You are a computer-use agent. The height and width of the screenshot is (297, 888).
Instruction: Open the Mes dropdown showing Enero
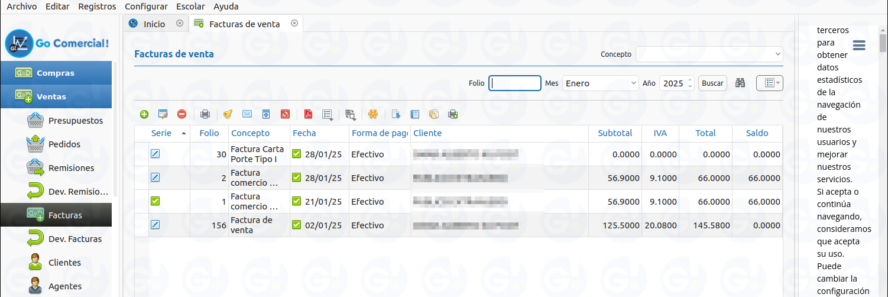pos(600,83)
